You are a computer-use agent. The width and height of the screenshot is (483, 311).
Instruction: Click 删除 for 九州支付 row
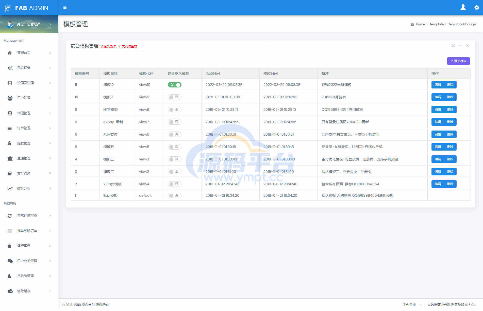click(450, 134)
